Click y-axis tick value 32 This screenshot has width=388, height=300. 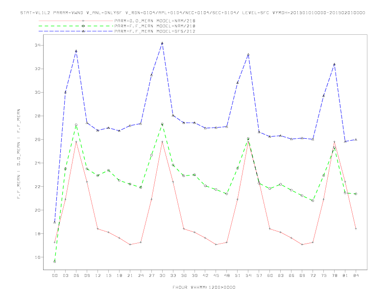(x=38, y=69)
